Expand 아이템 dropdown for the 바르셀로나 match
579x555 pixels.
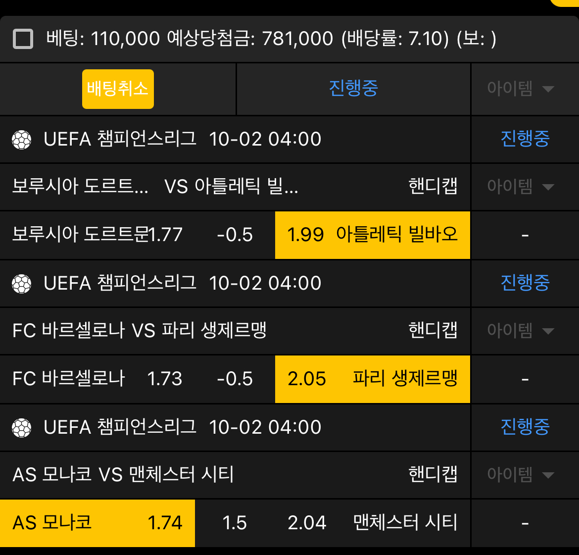point(521,331)
